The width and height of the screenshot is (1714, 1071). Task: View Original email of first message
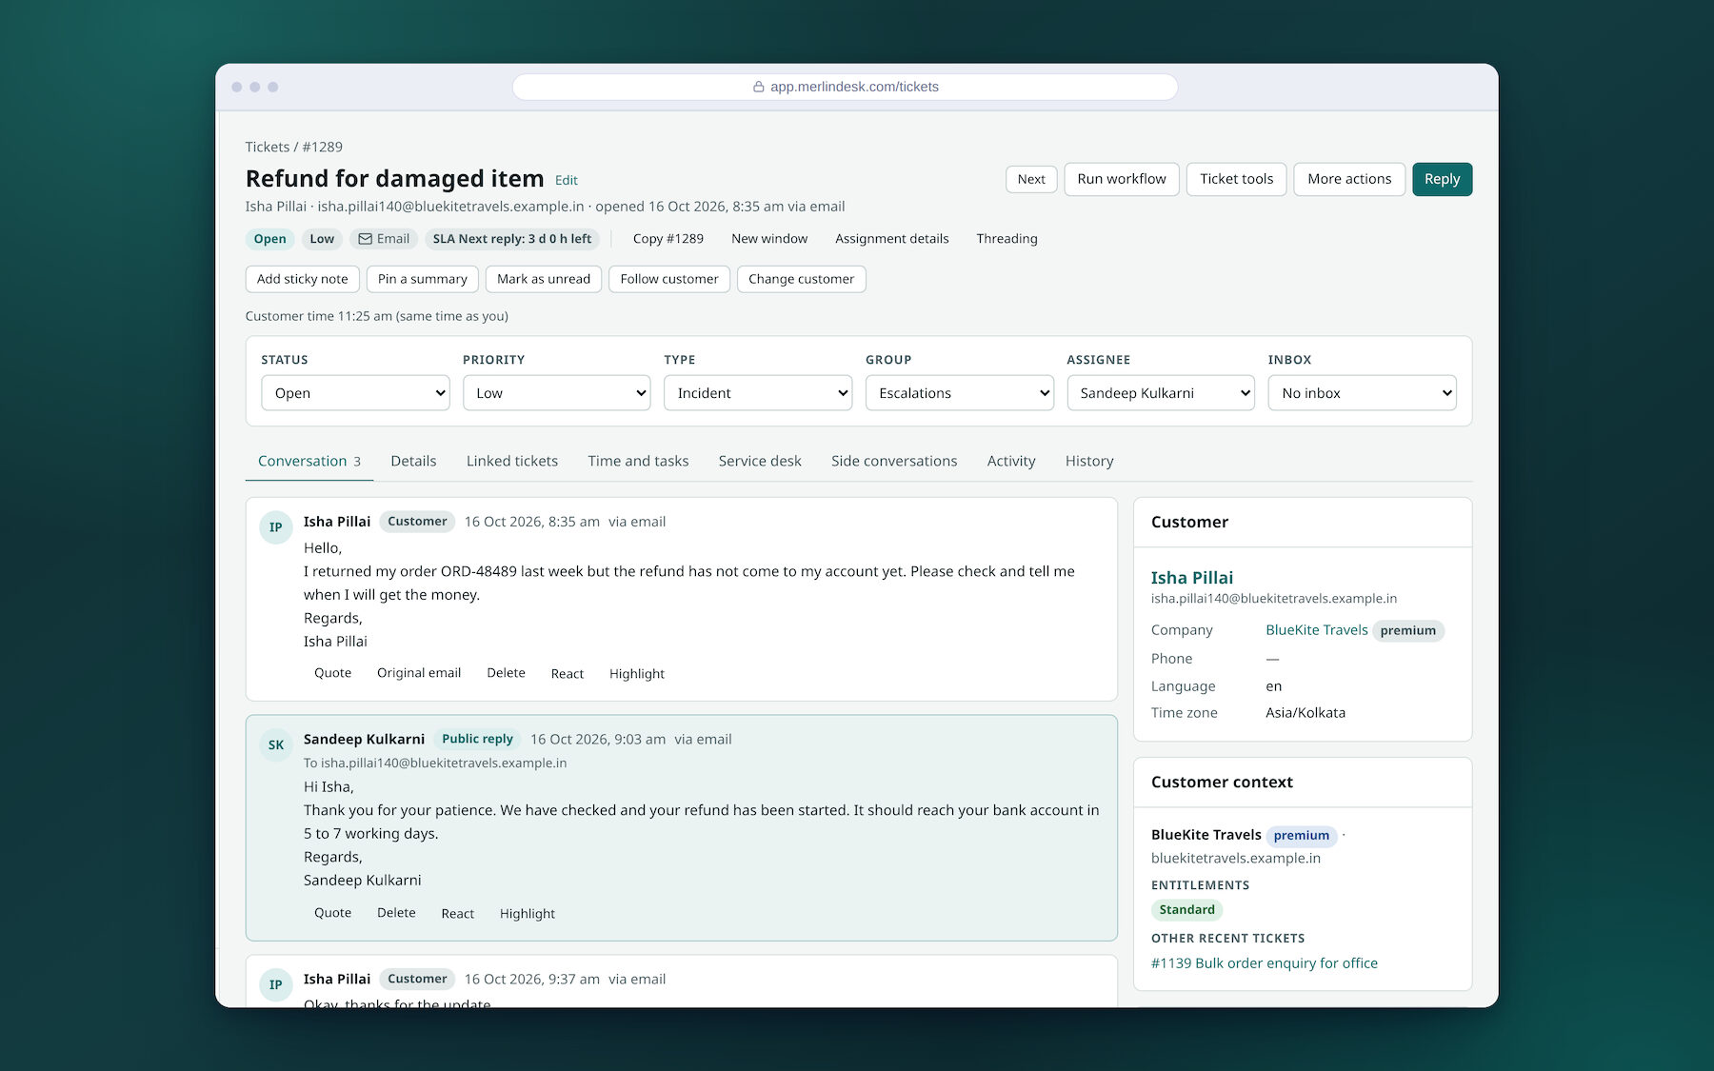click(x=419, y=673)
